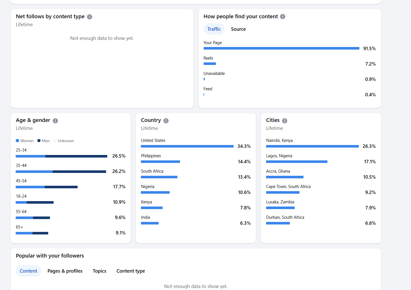Screen dimensions: 411x290
Task: Toggle the Unknown legend dot
Action: (55, 141)
